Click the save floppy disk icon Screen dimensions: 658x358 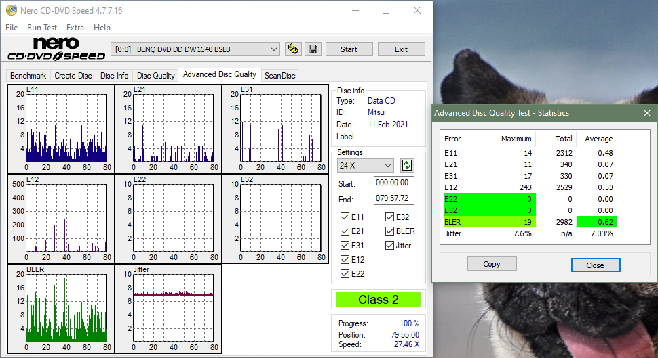pos(313,49)
